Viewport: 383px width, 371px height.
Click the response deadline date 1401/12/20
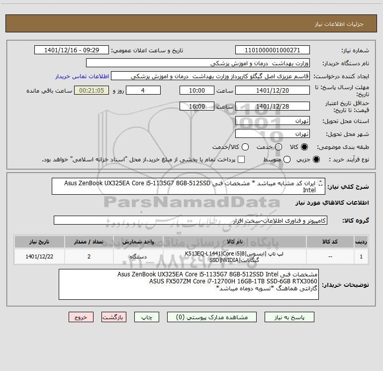pyautogui.click(x=273, y=90)
